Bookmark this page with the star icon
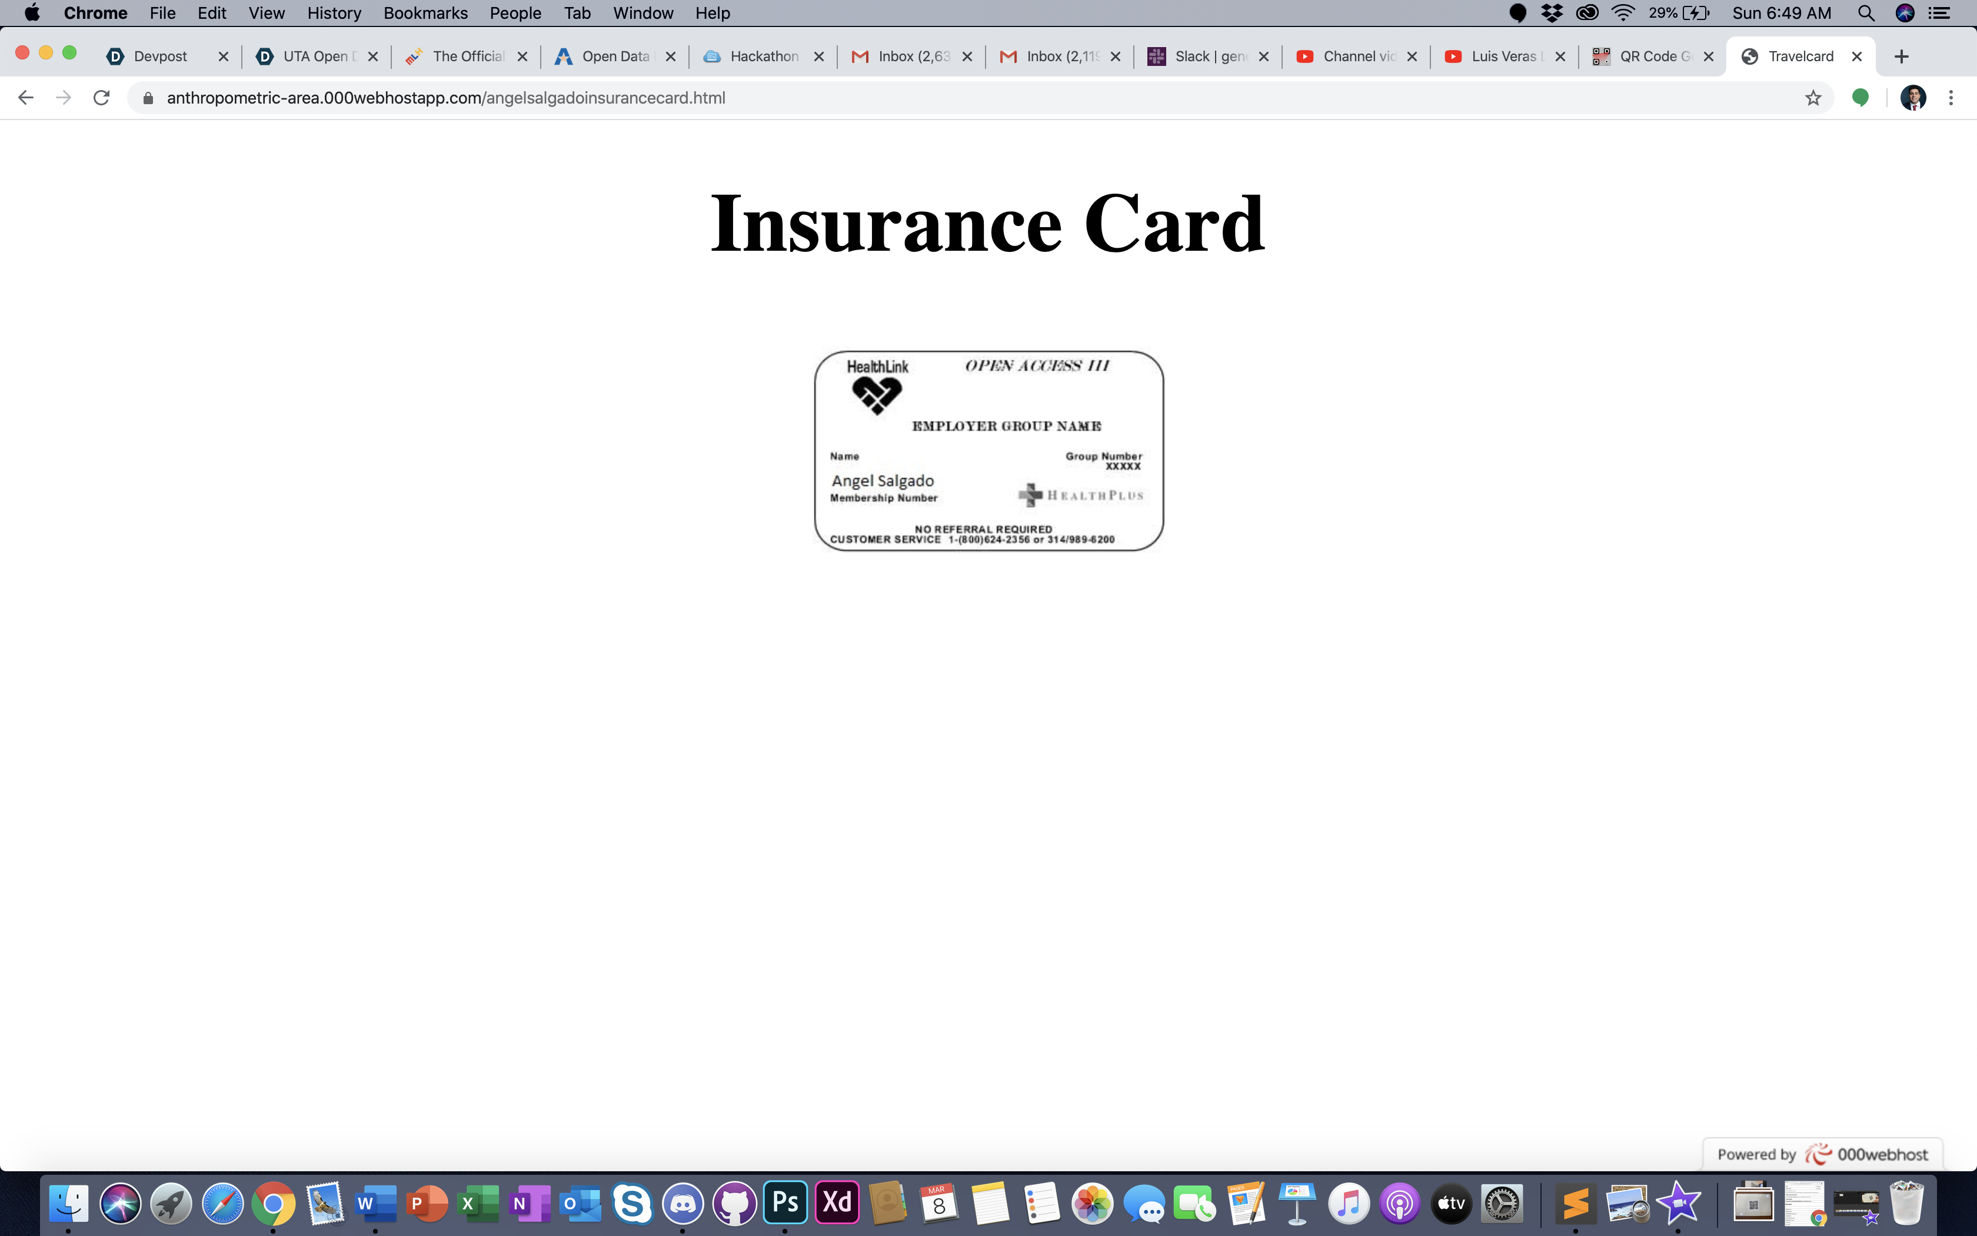This screenshot has height=1236, width=1977. click(x=1813, y=98)
